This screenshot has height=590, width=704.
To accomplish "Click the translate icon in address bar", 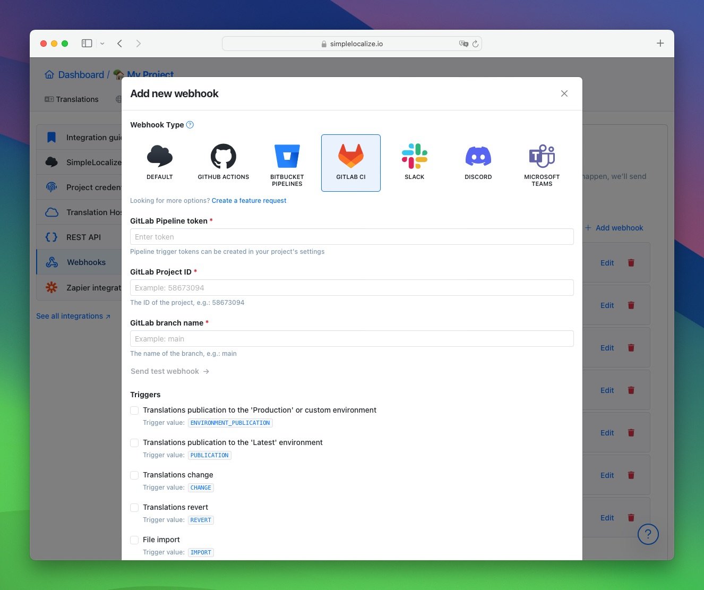I will click(x=463, y=44).
